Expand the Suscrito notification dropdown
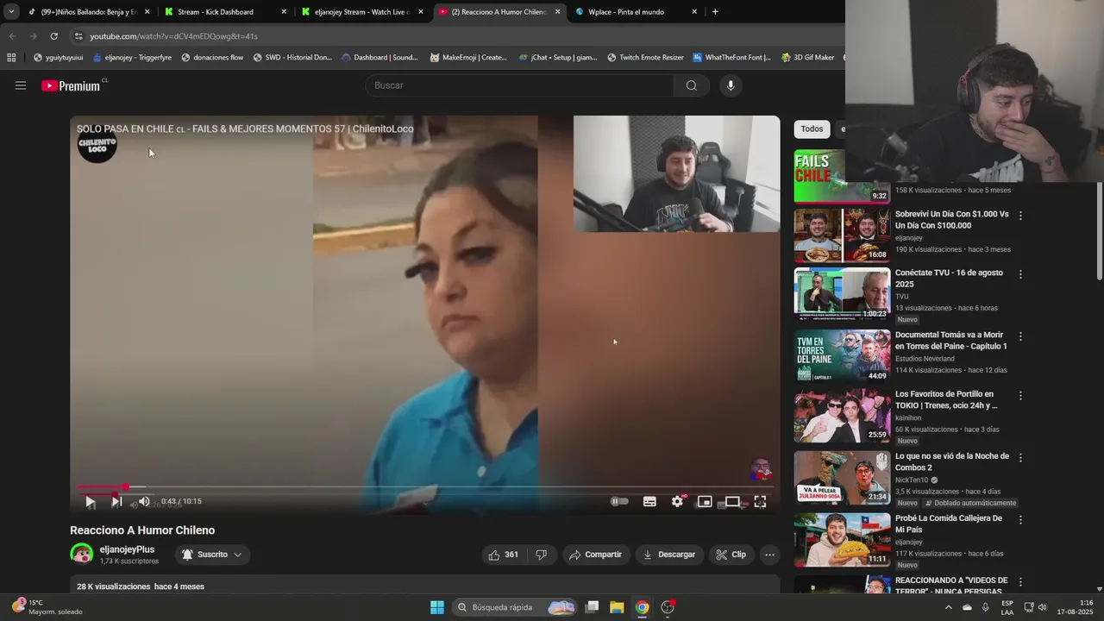 [237, 555]
